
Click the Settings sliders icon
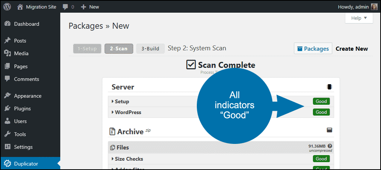point(7,147)
